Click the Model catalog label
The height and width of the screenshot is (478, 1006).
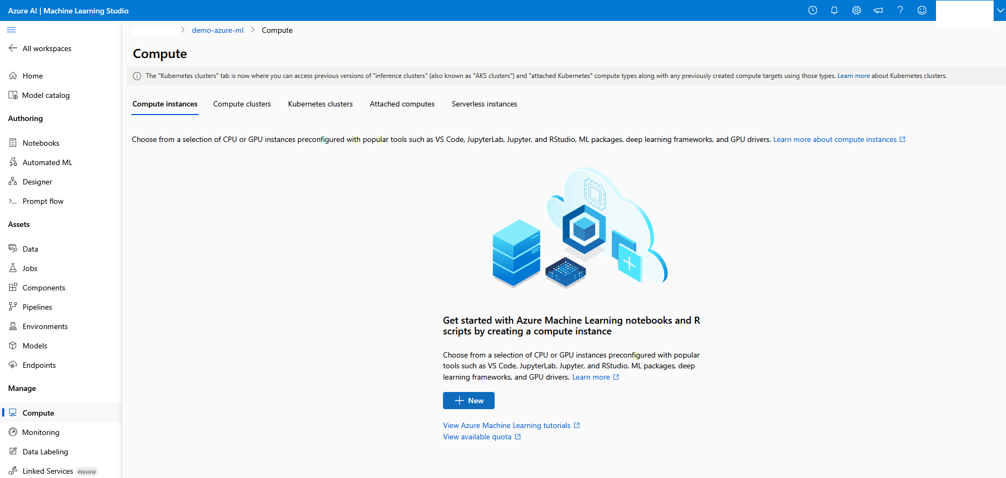click(x=46, y=95)
